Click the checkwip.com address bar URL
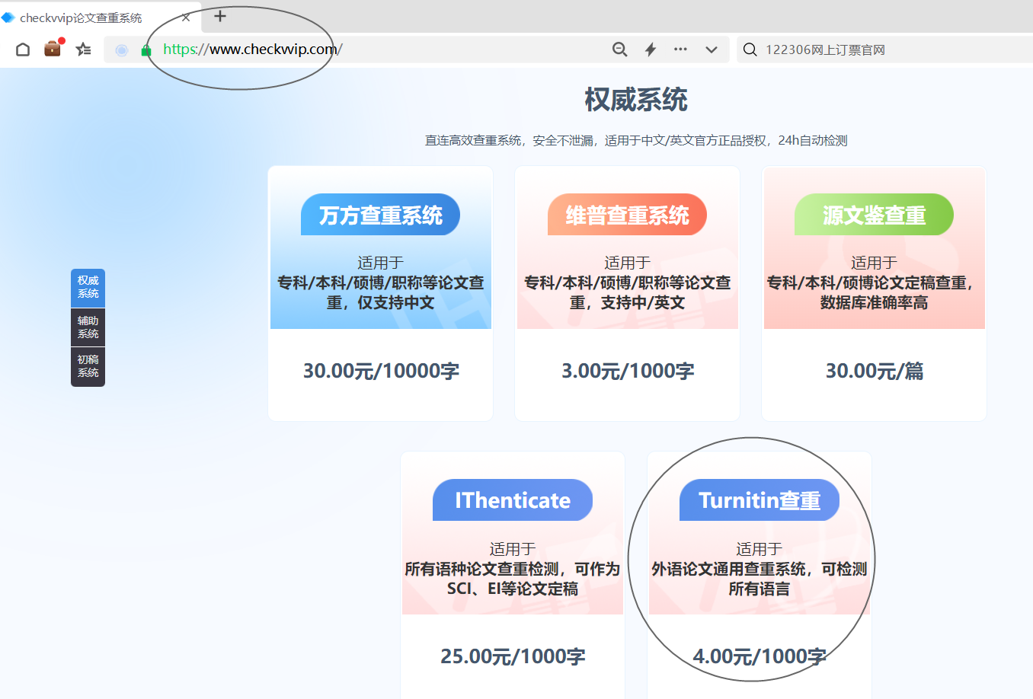The height and width of the screenshot is (699, 1033). [x=253, y=49]
